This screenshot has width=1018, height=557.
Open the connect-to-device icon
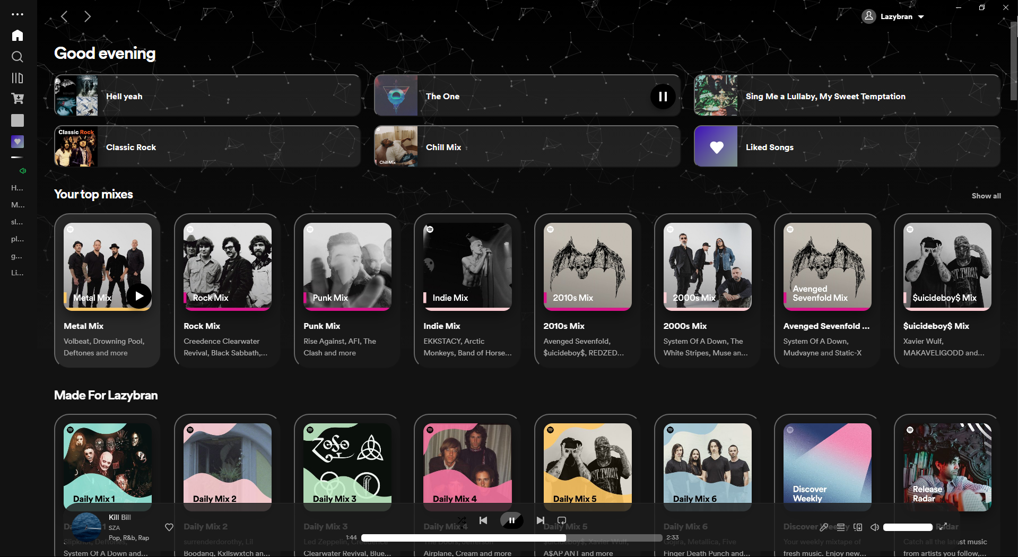[858, 527]
